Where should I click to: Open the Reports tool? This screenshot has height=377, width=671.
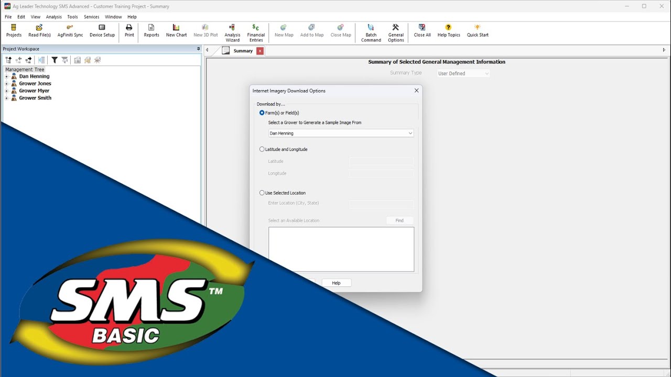coord(151,31)
